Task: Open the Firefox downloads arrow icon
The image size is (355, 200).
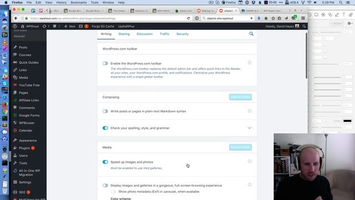Action: point(259,18)
